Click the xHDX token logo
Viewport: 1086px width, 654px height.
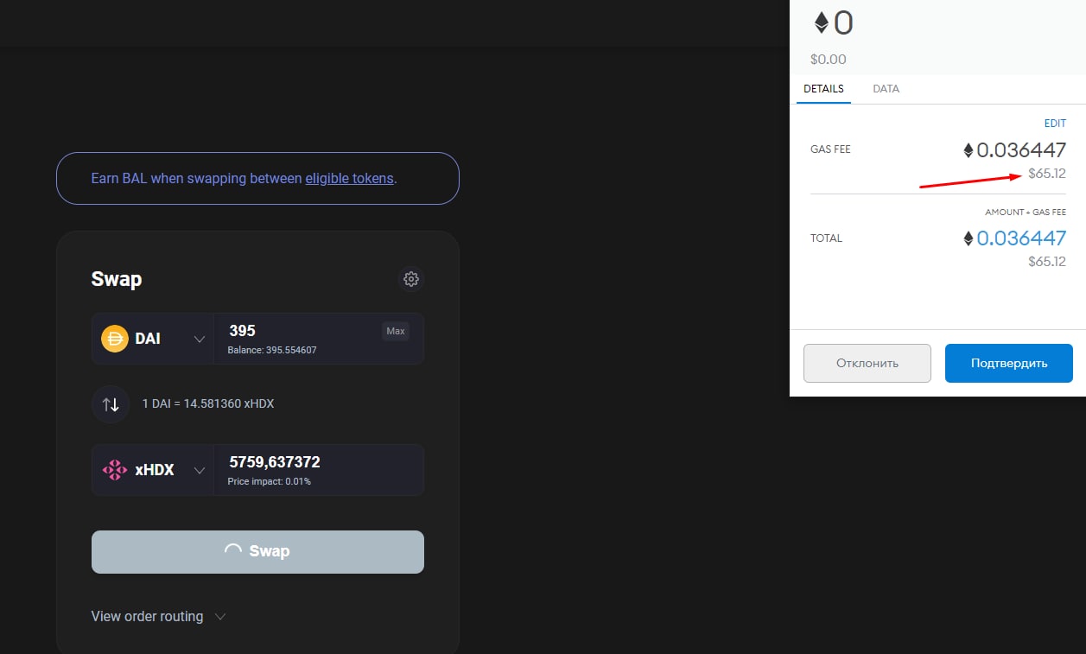click(115, 470)
